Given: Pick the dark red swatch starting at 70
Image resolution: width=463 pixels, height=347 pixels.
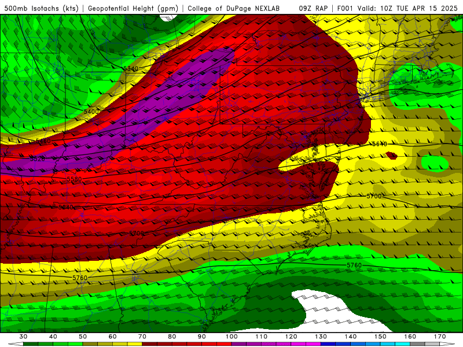Looking at the screenshot, I should tap(150, 344).
